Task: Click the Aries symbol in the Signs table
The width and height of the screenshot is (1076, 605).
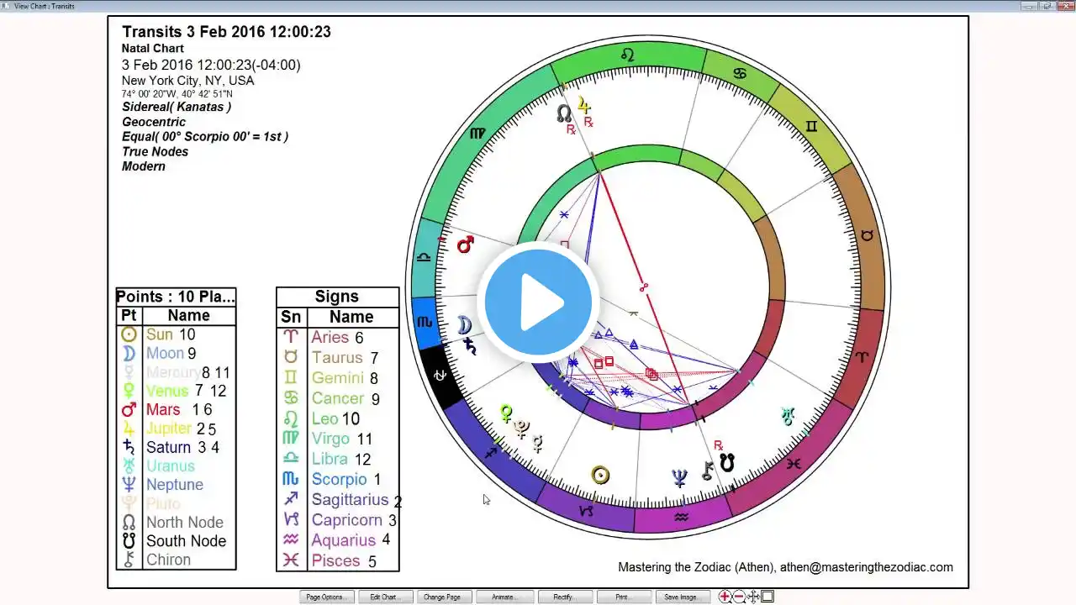Action: click(x=291, y=337)
